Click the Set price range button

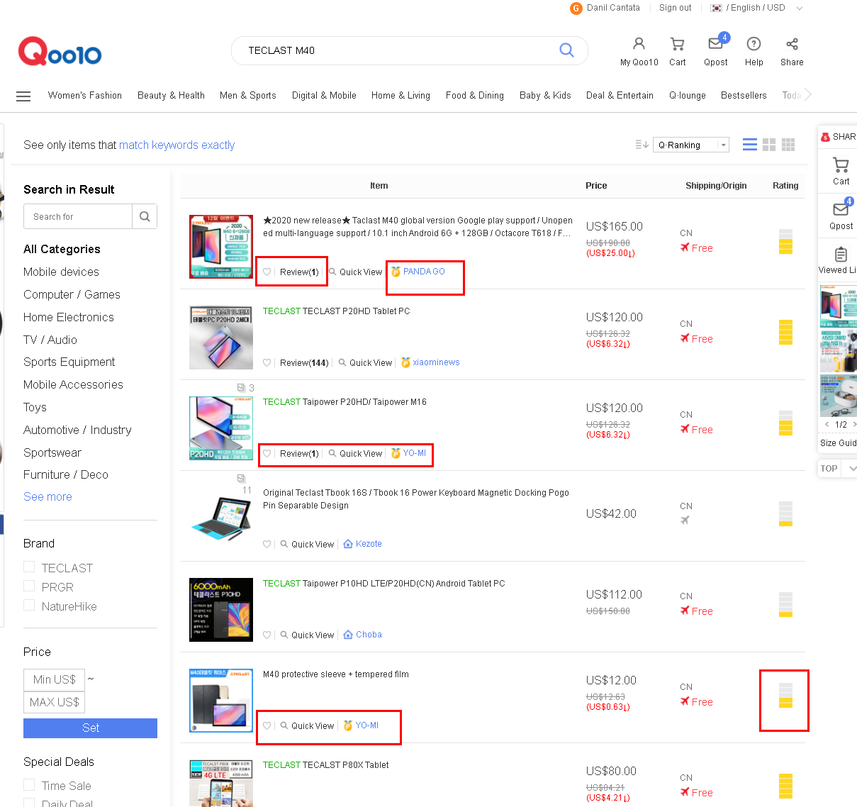point(90,728)
